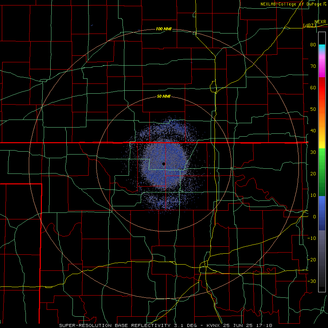Click the Super-Resolution Base Reflectivity caption
Screen dimensions: 328x328
pyautogui.click(x=166, y=325)
